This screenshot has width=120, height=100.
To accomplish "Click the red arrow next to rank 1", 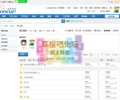I will [53, 31].
